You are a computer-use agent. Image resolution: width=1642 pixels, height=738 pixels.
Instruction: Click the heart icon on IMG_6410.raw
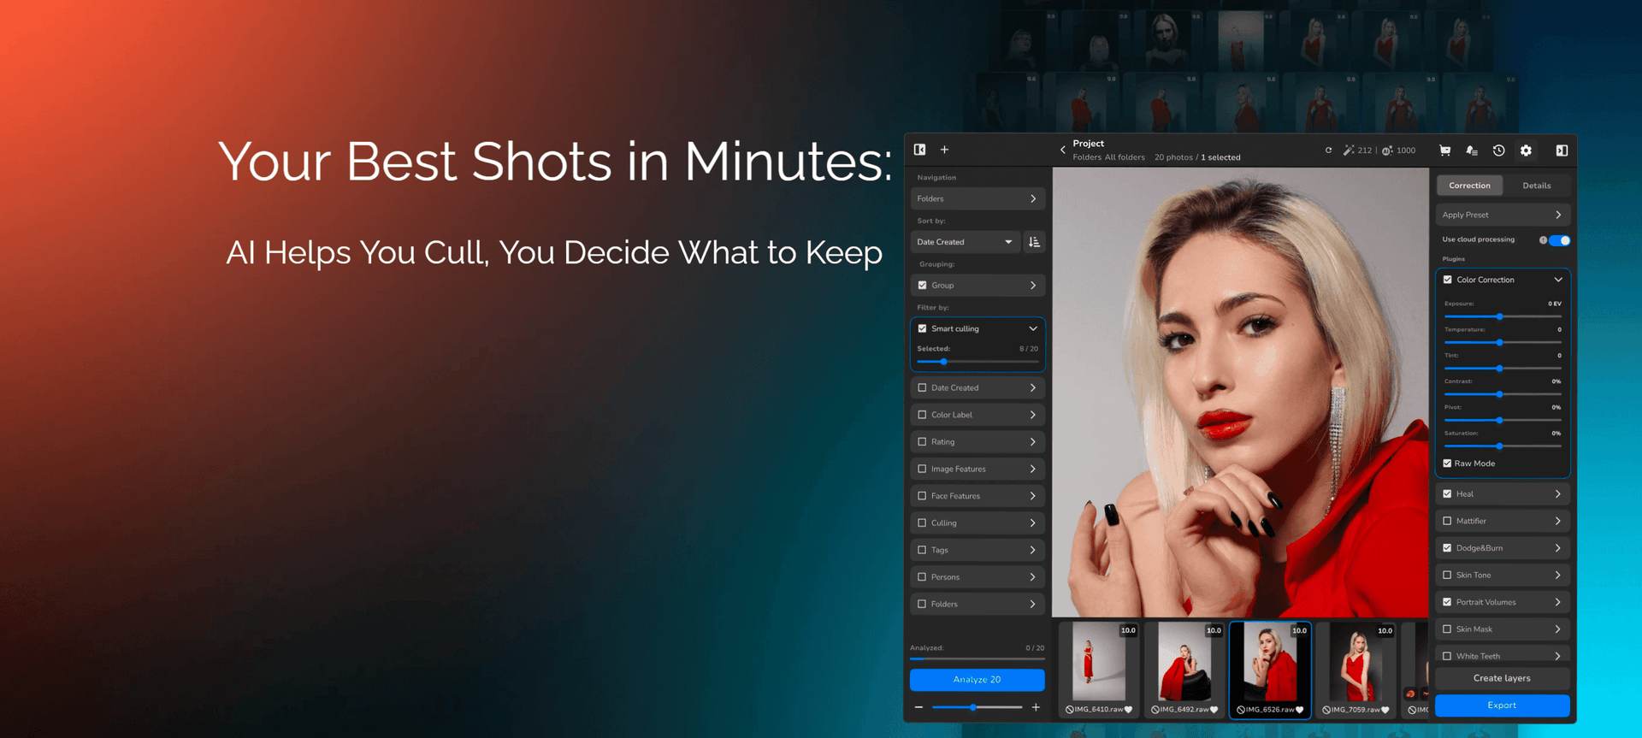point(1129,710)
